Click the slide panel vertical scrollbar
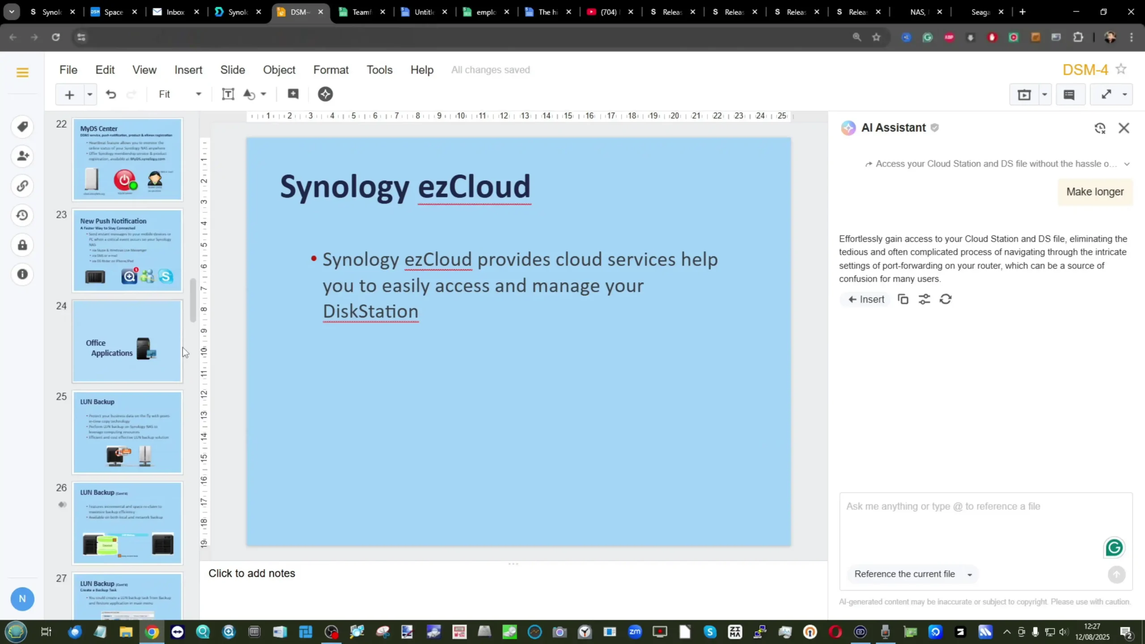Screen dimensions: 1145x644 (193, 300)
